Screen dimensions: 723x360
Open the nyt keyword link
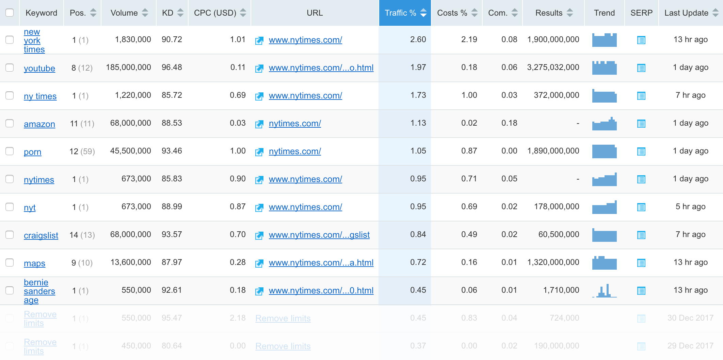click(x=30, y=208)
